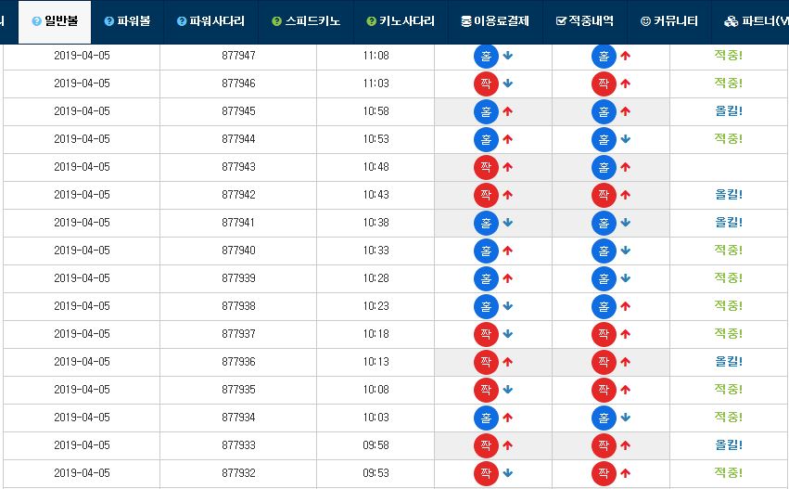Image resolution: width=789 pixels, height=489 pixels.
Task: Open the 커뮤니티 menu
Action: coord(669,21)
